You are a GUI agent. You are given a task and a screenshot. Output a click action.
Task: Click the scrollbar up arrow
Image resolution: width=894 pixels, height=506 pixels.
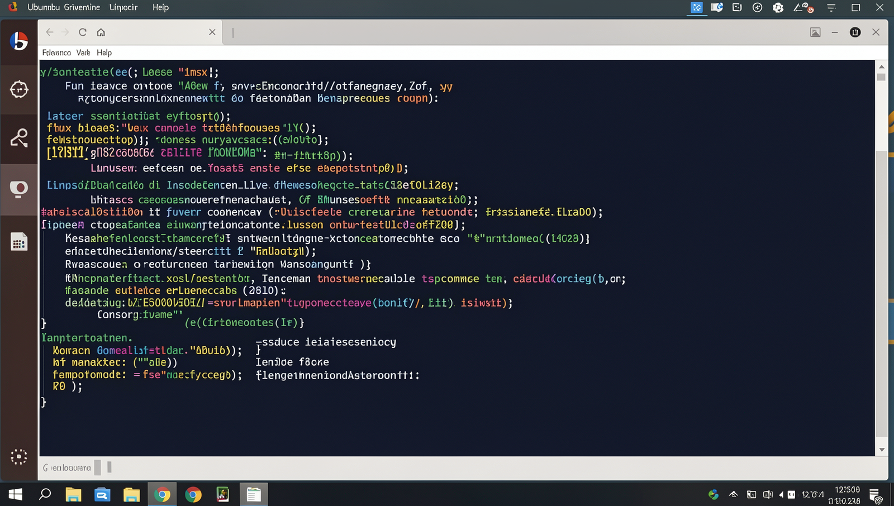(882, 66)
